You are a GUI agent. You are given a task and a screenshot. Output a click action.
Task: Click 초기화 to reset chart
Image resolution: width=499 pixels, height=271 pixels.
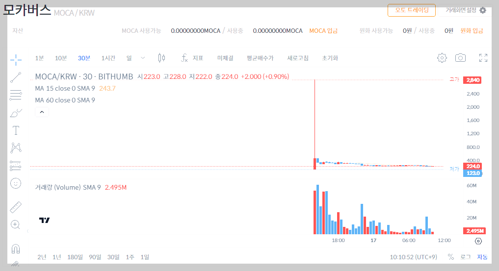pos(330,58)
